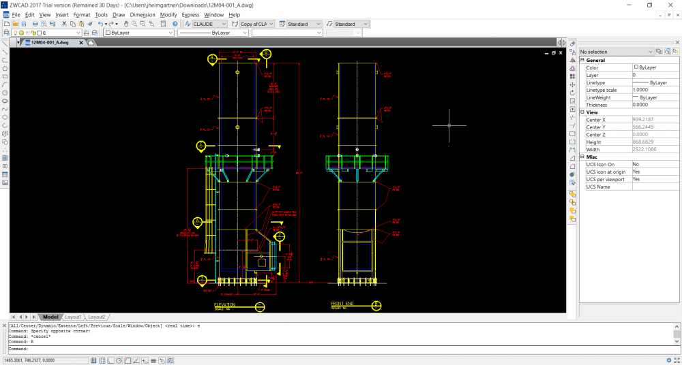The image size is (682, 365).
Task: Click the Cut scissors icon
Action: click(x=64, y=24)
